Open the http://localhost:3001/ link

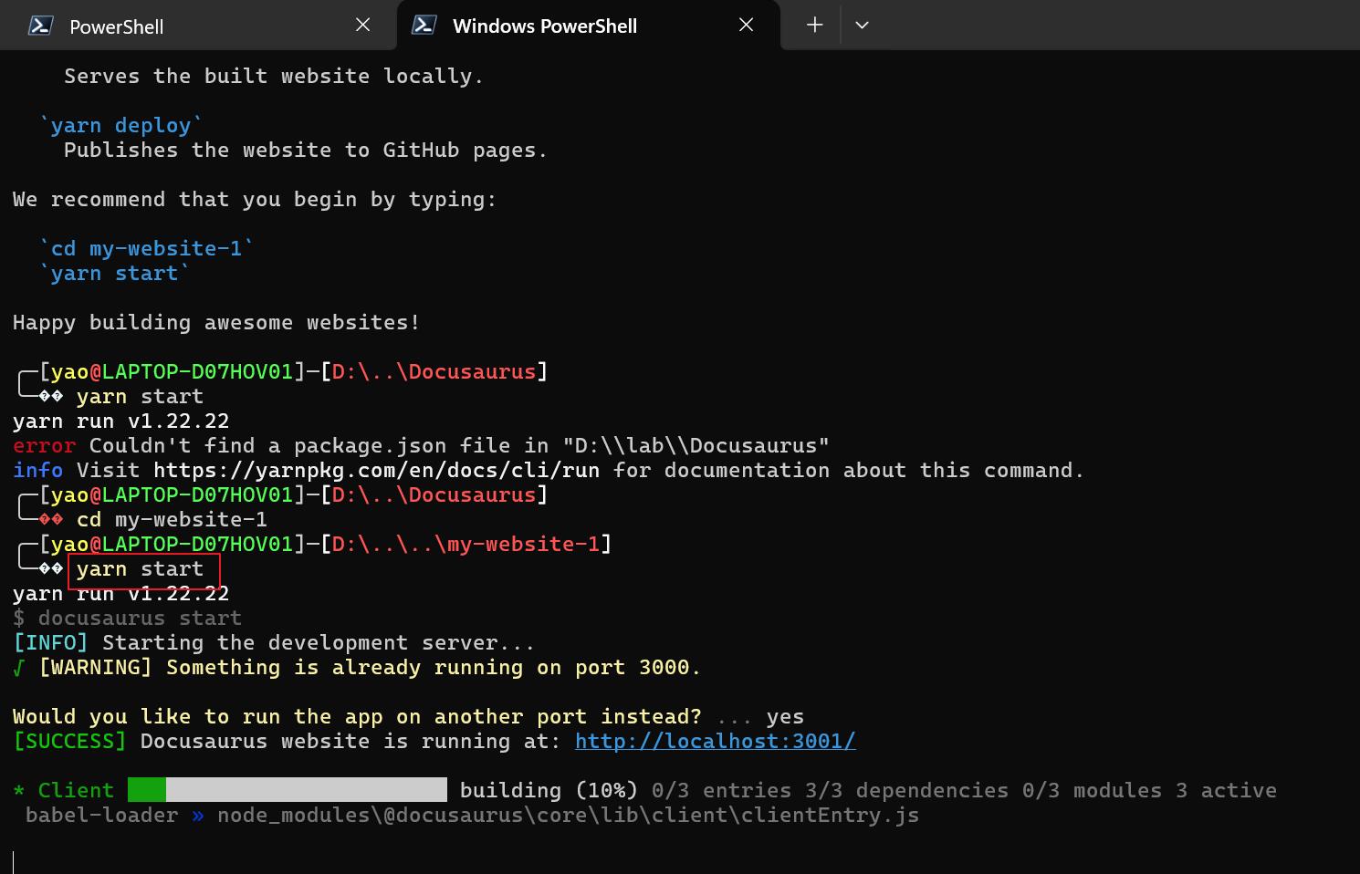click(715, 741)
